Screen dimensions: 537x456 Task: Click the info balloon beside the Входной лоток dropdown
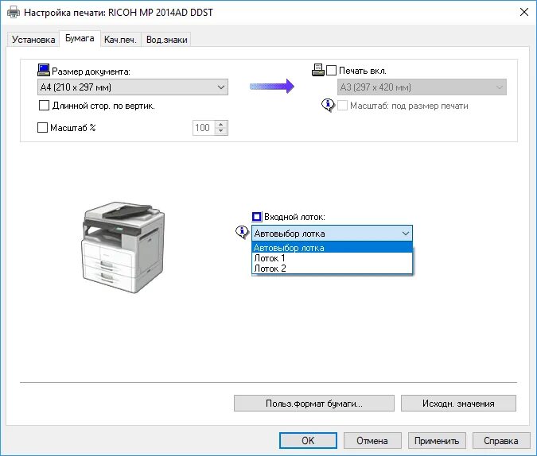click(x=242, y=232)
